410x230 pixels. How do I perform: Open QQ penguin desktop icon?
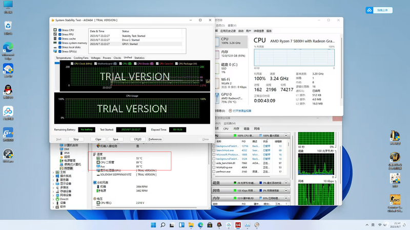click(x=8, y=91)
